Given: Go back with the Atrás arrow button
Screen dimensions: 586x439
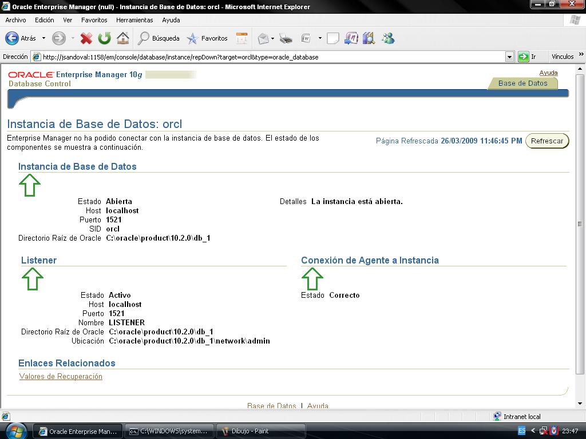Looking at the screenshot, I should pos(21,38).
